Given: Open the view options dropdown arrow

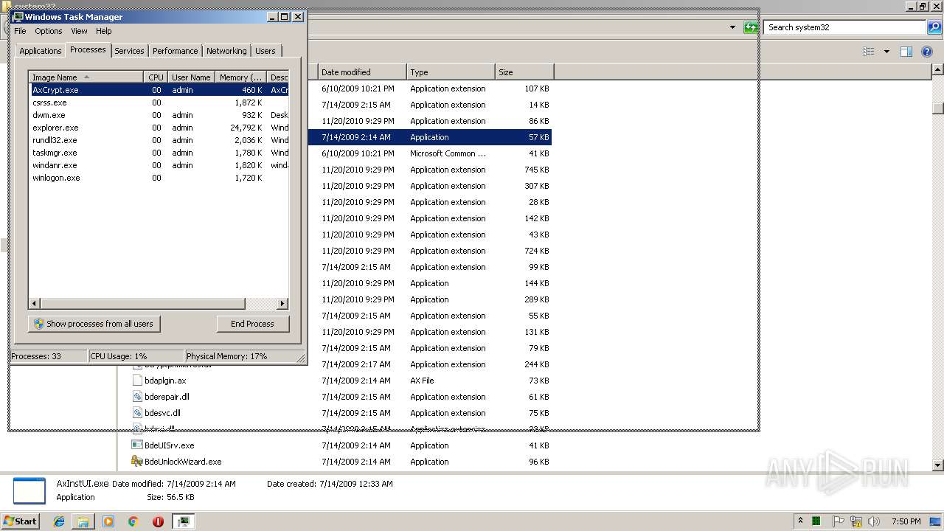Looking at the screenshot, I should click(x=886, y=52).
